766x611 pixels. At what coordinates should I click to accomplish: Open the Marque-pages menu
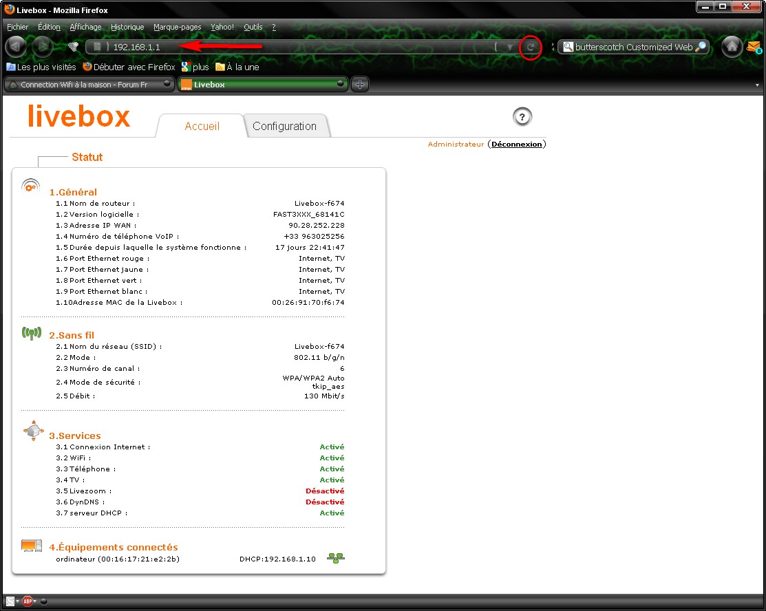[x=178, y=27]
